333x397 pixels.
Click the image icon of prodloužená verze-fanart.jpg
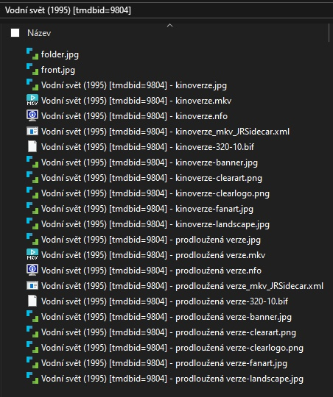[x=32, y=363]
